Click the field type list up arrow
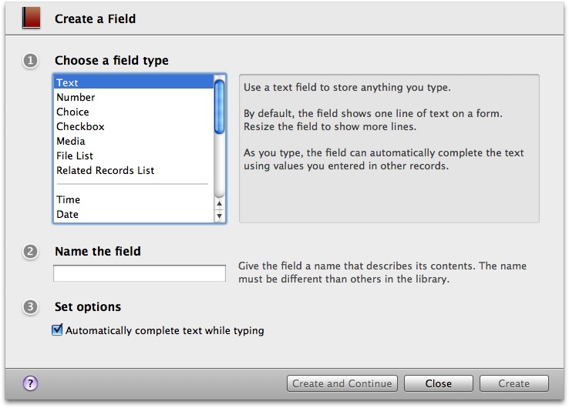 pos(219,204)
